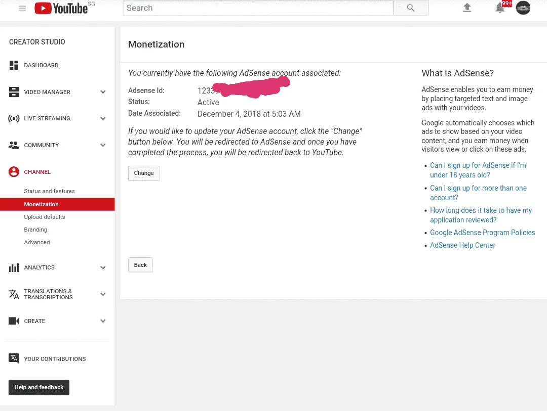Open the hamburger guide menu
The width and height of the screenshot is (547, 411).
[x=22, y=8]
